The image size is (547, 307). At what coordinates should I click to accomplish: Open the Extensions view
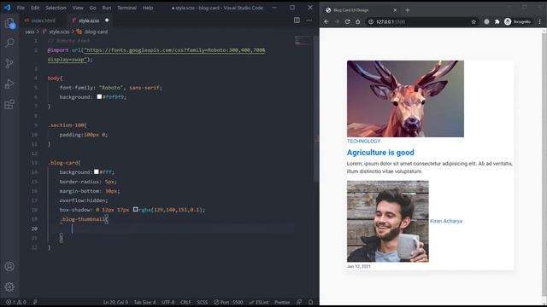9,104
